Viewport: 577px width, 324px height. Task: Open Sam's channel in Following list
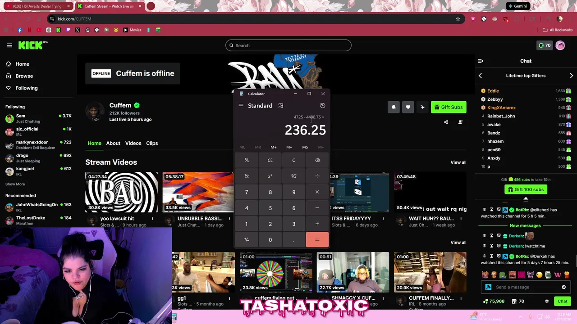point(38,118)
